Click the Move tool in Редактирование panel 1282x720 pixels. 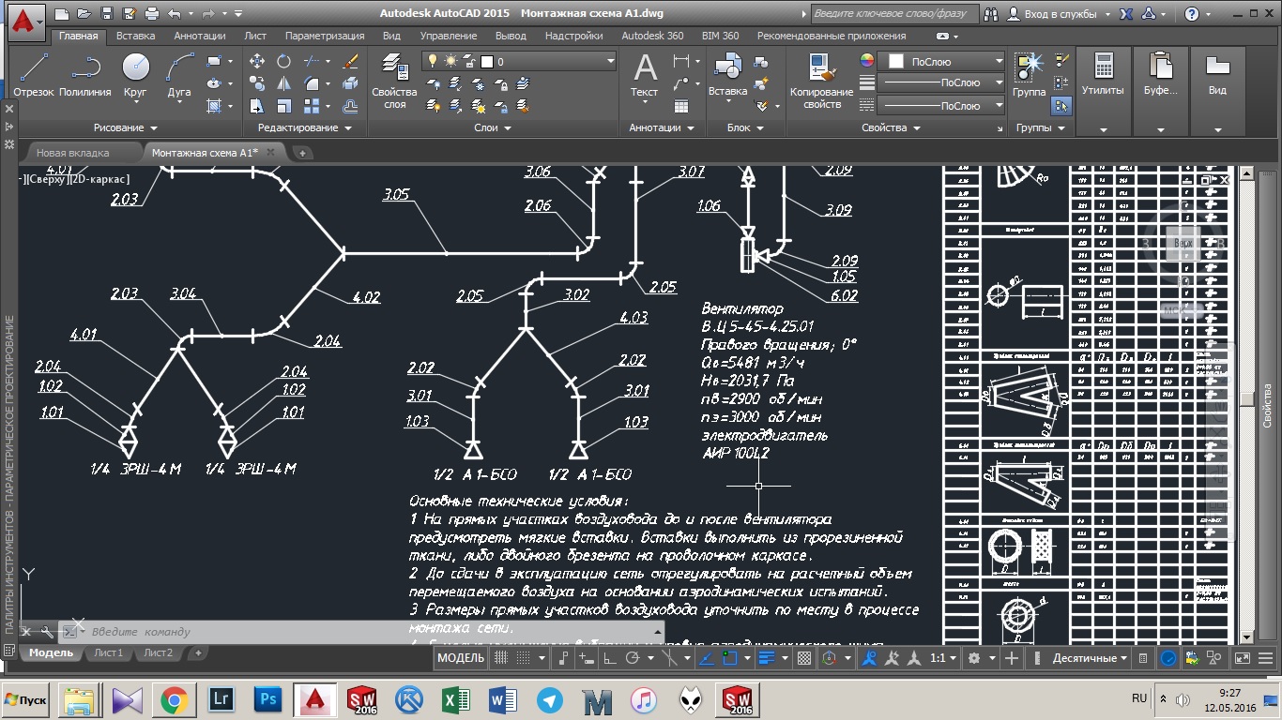tap(257, 61)
